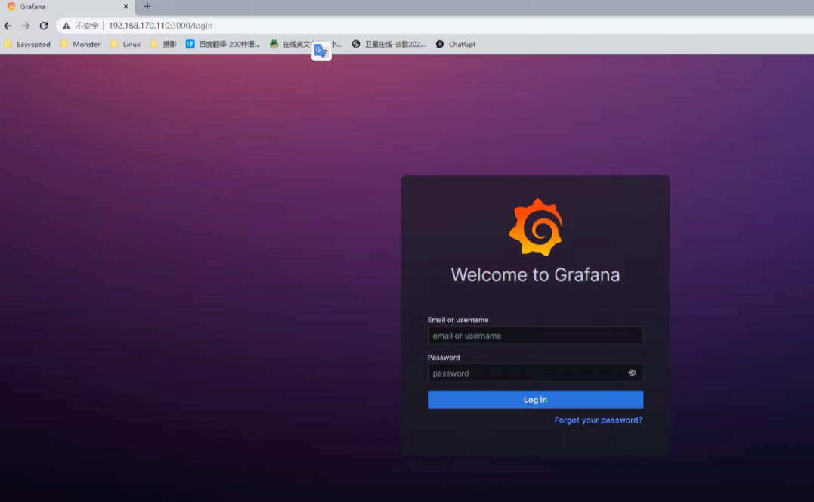Open the Linux bookmark folder
The width and height of the screenshot is (814, 502).
click(125, 44)
